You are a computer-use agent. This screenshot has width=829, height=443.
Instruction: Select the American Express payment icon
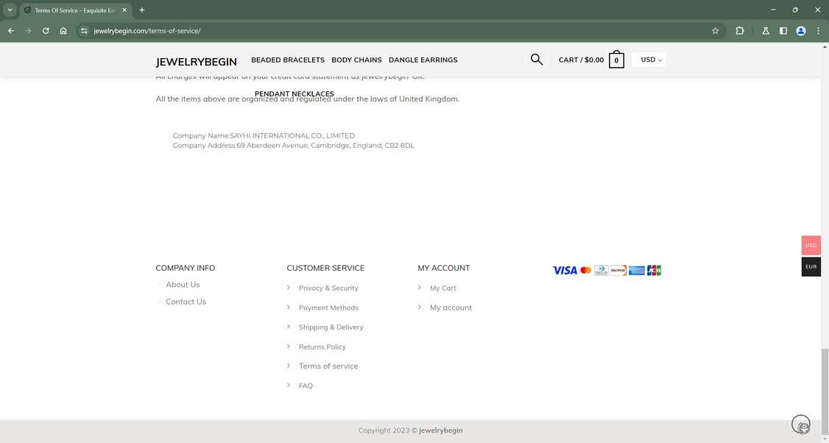pos(636,270)
